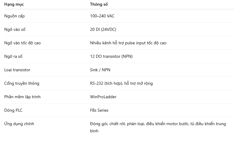Click the "Thông số" column header

pyautogui.click(x=99, y=4)
